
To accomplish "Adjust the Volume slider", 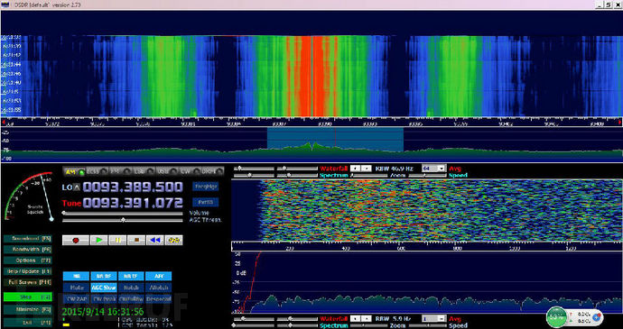I will (123, 213).
